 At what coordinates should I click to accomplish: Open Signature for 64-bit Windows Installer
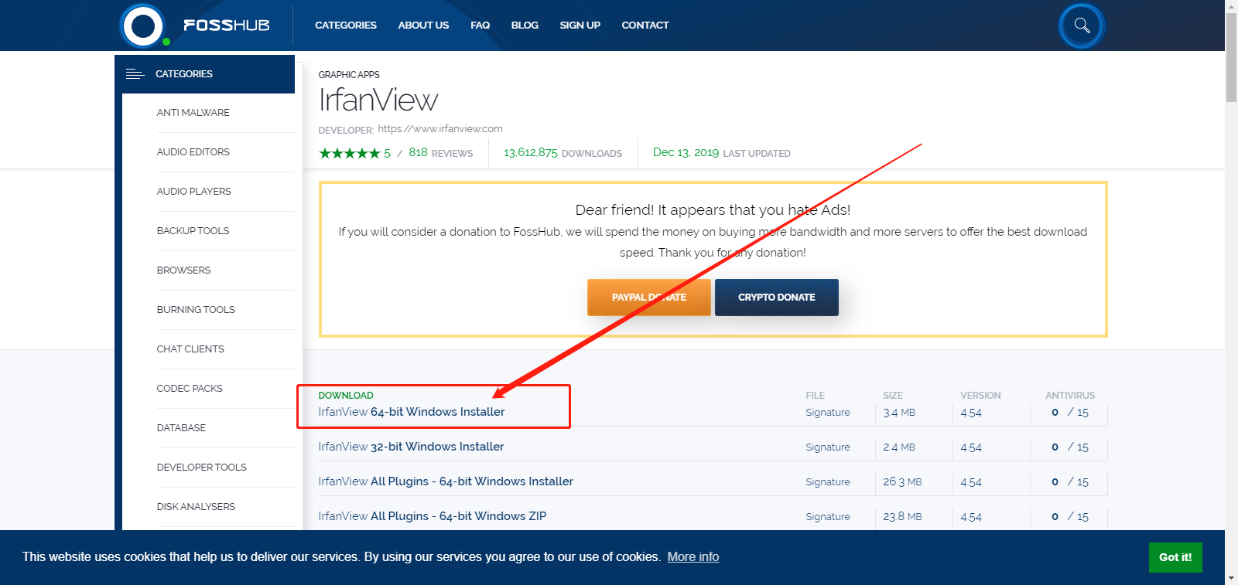828,413
